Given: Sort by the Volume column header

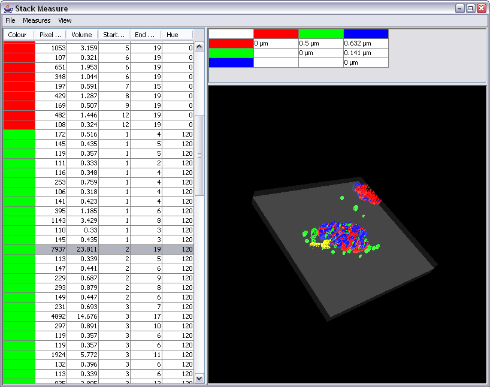Looking at the screenshot, I should (83, 35).
